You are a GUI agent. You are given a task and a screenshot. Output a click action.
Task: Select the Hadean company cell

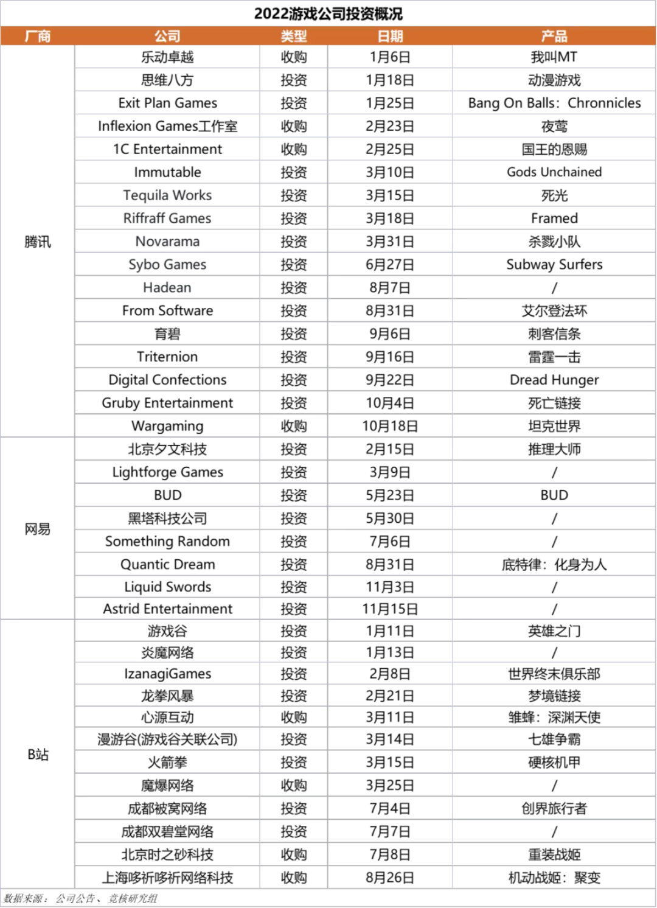[x=167, y=287]
